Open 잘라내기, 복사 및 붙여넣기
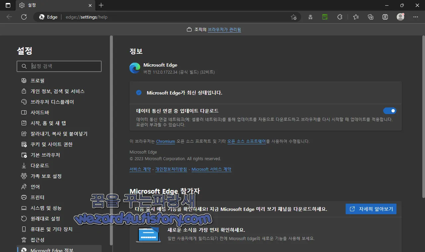Viewport: 425px width, 252px height. click(x=59, y=134)
